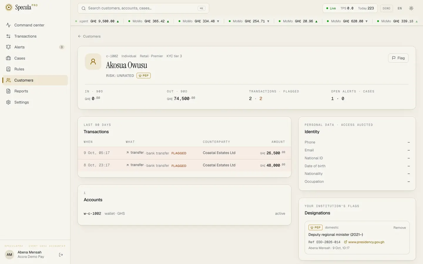Click the PEP badge in Designations card
423x264 pixels.
(x=315, y=227)
